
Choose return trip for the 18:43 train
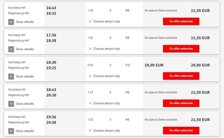click(106, 103)
